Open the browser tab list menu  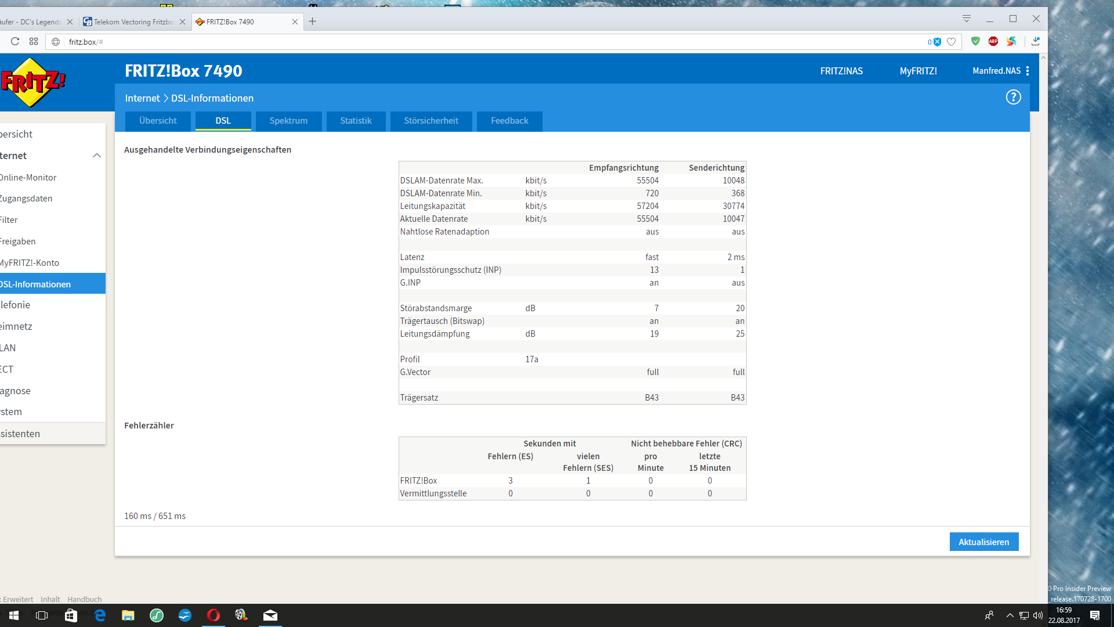(967, 19)
